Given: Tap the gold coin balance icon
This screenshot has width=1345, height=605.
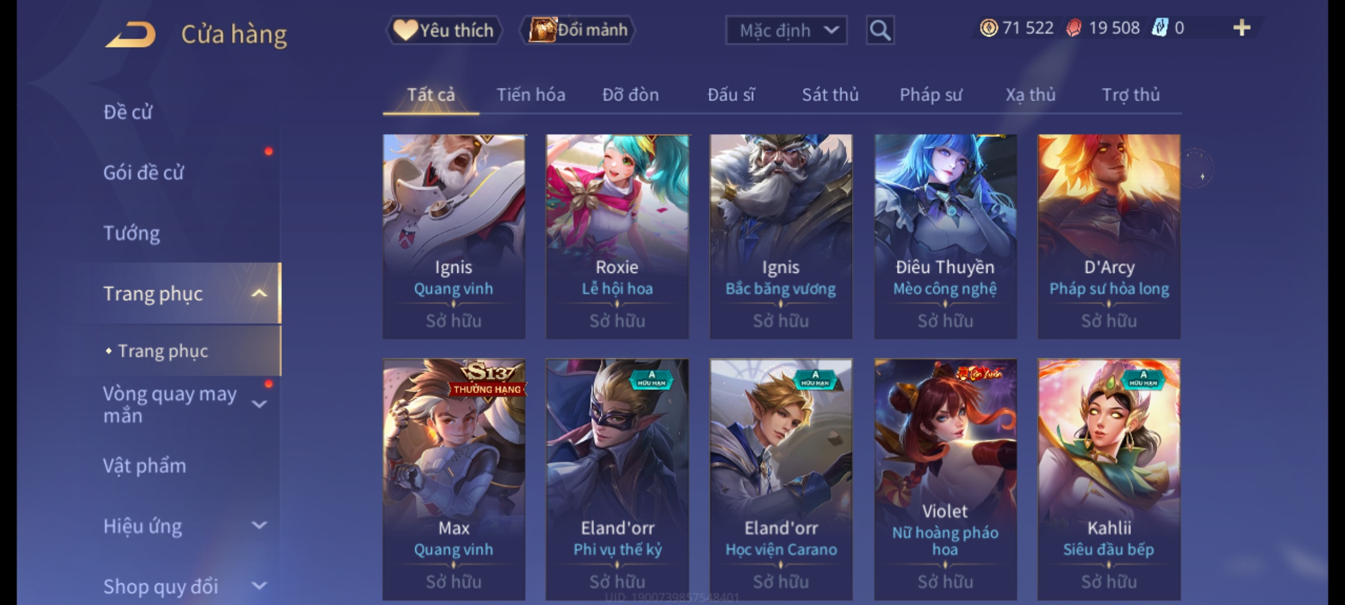Looking at the screenshot, I should tap(989, 28).
